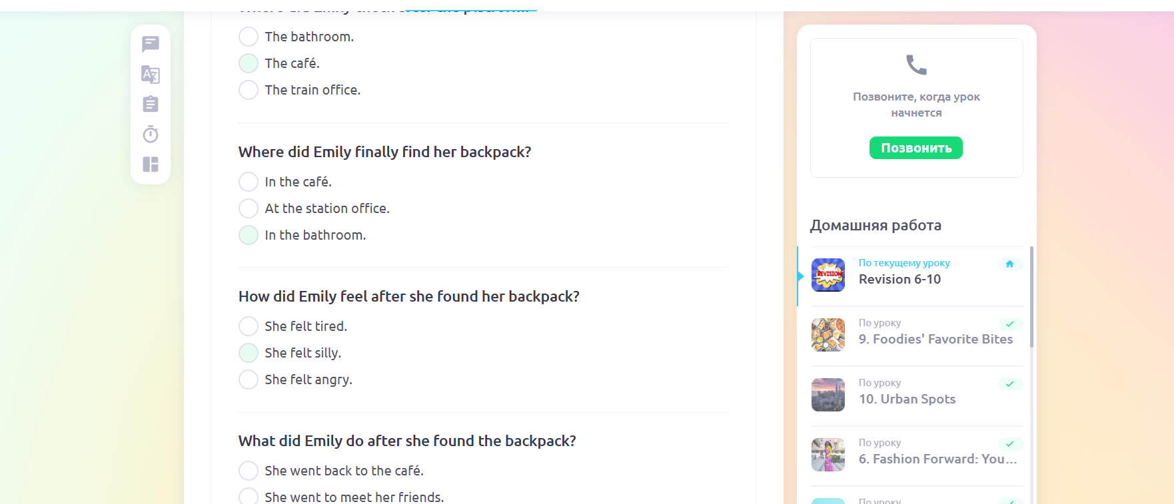Click the translate icon in sidebar
The width and height of the screenshot is (1174, 504).
click(x=151, y=74)
